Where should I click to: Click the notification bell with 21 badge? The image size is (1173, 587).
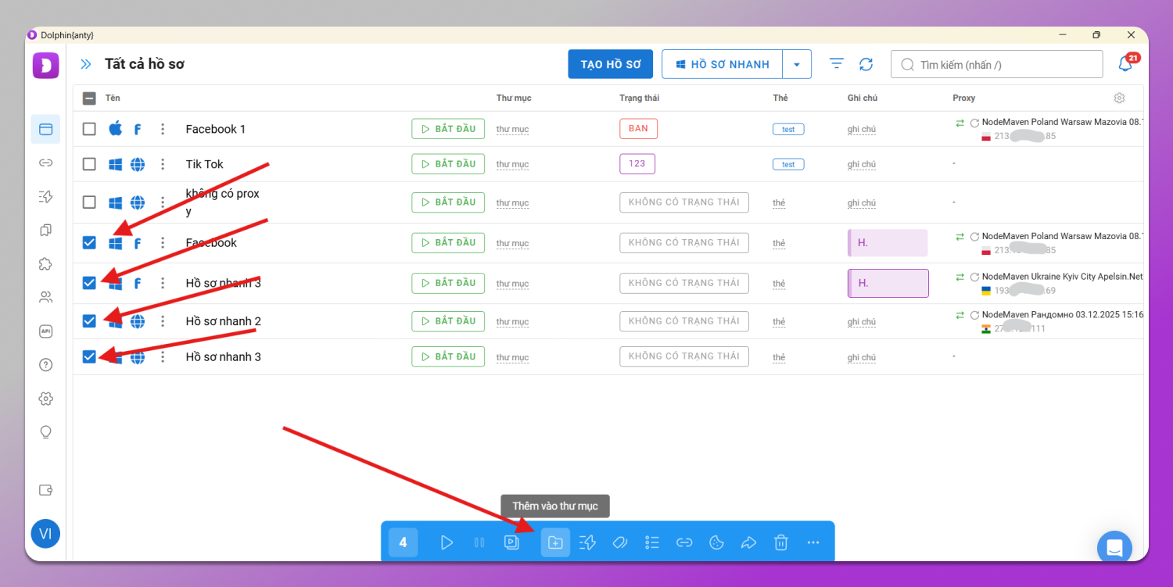[1125, 64]
